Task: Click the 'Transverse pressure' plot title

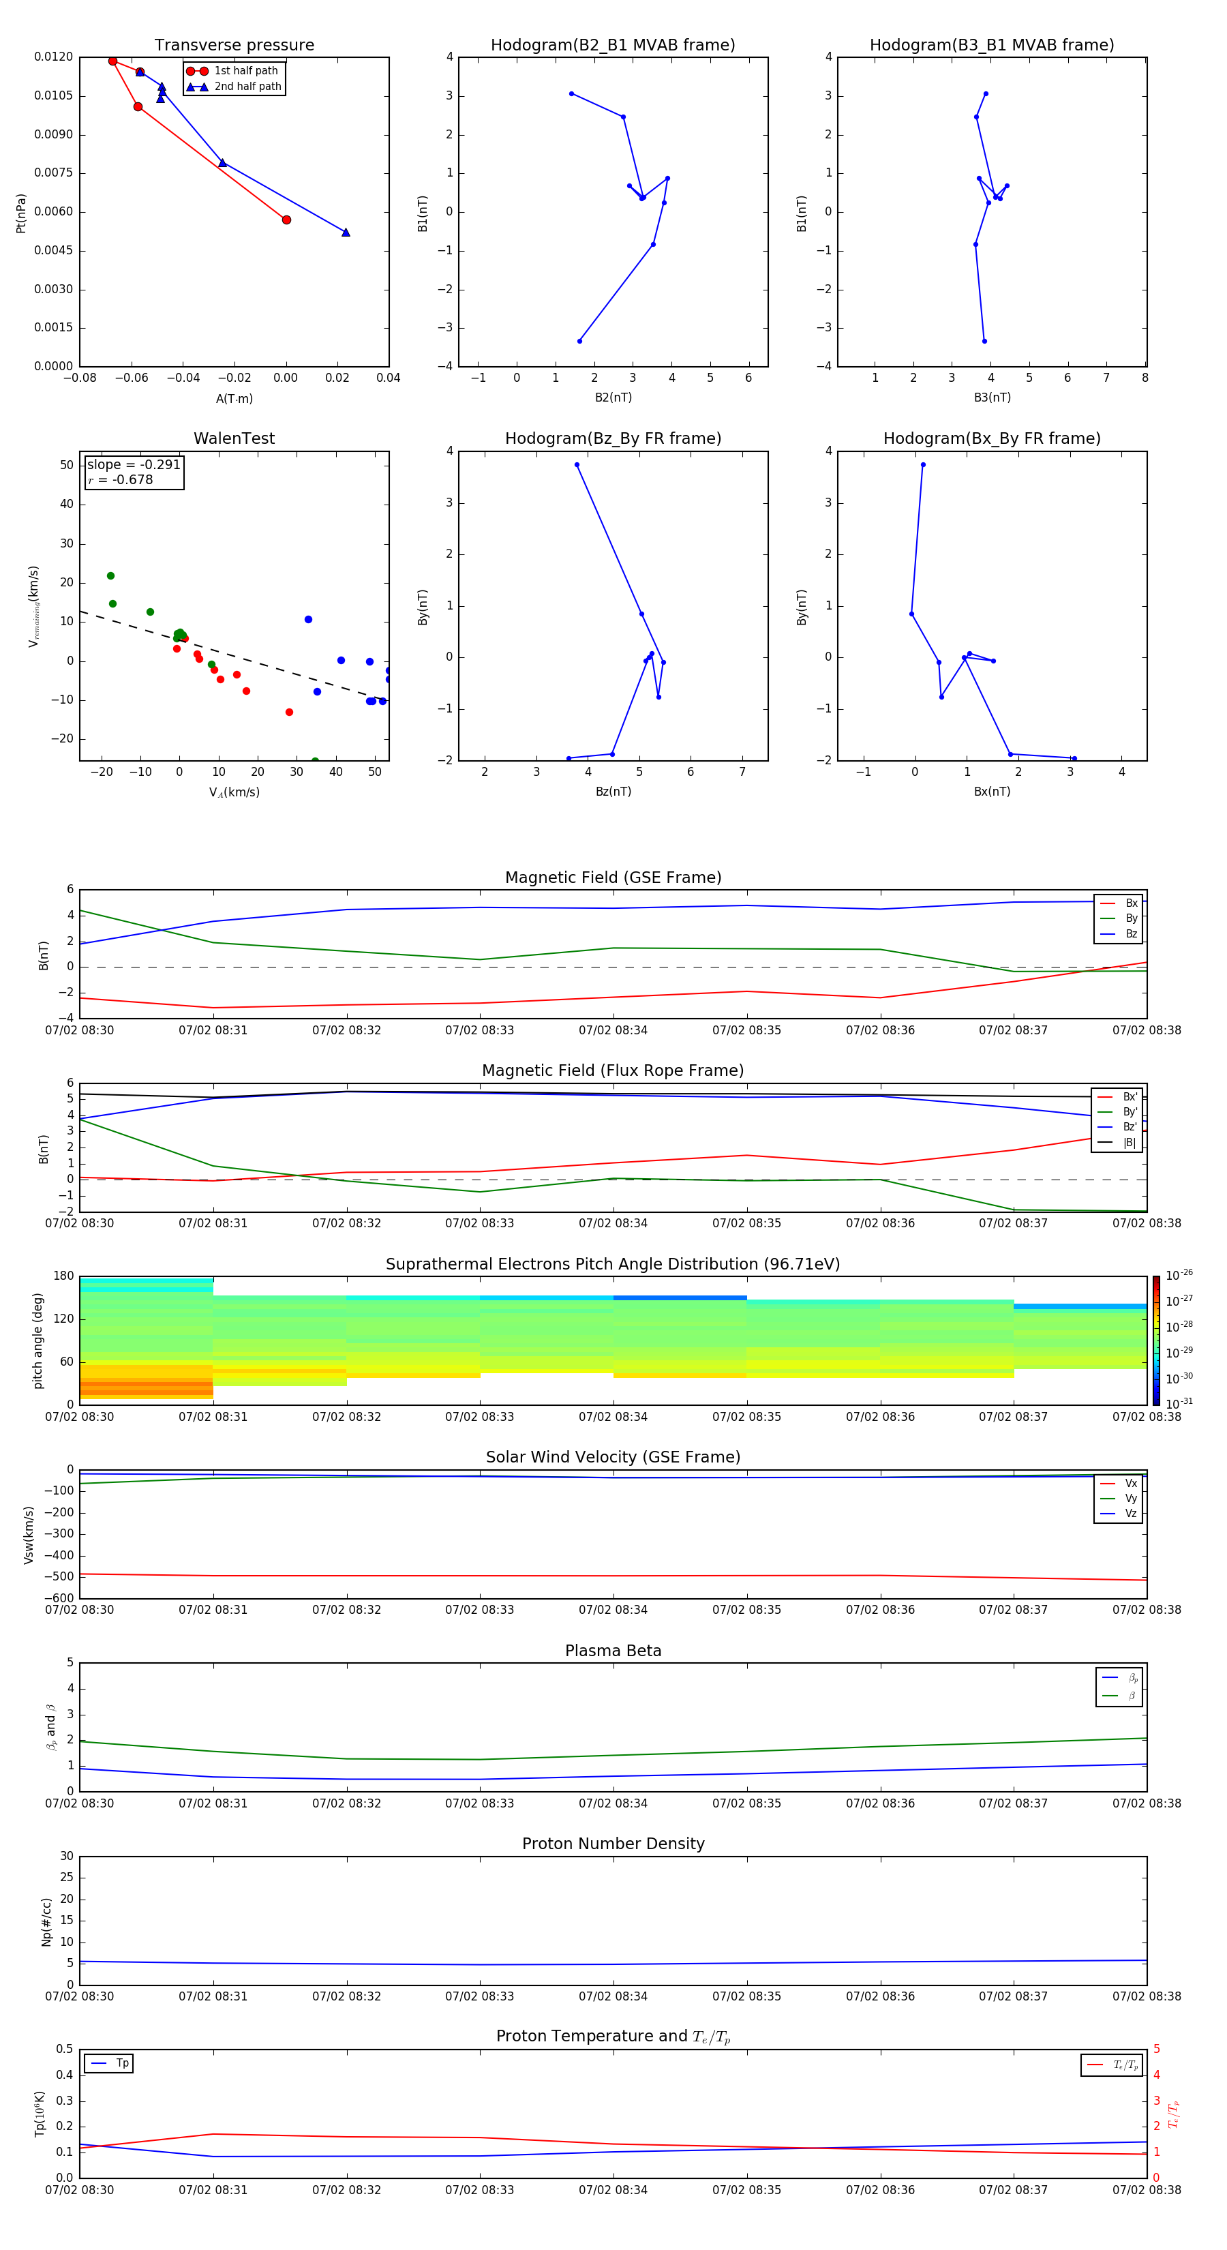Action: 234,46
